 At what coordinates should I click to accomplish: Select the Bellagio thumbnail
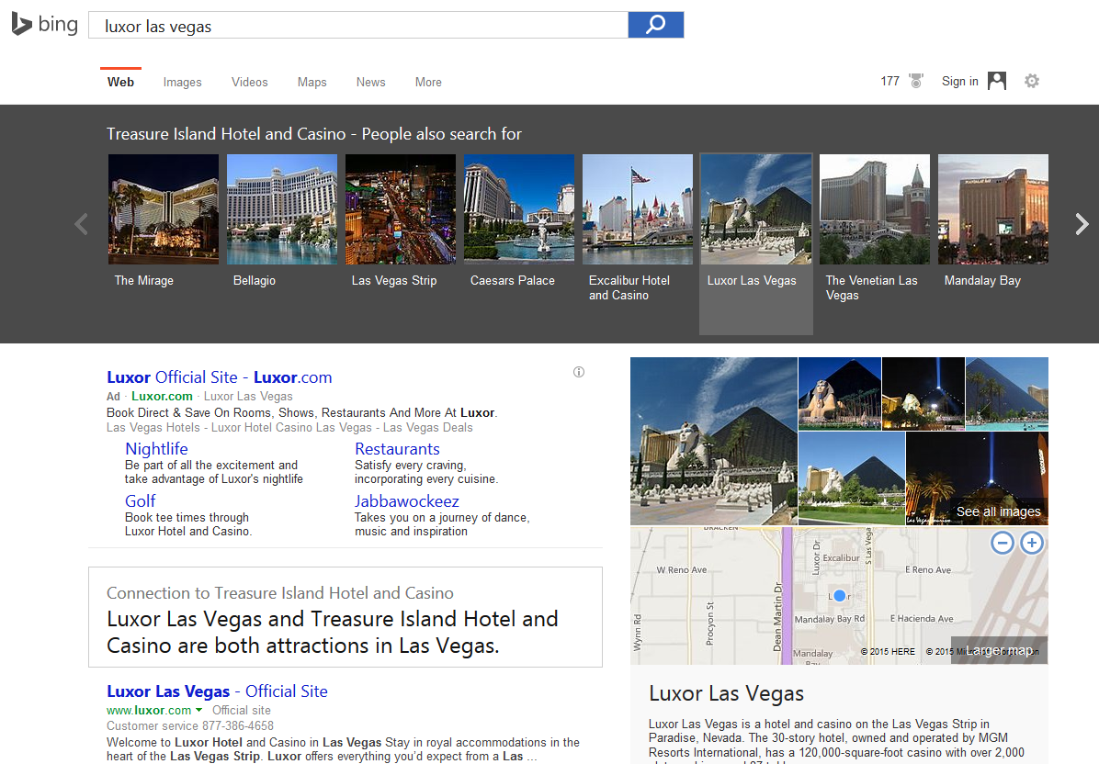tap(282, 209)
